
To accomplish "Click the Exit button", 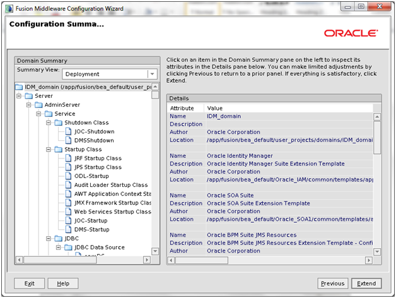I will [29, 283].
